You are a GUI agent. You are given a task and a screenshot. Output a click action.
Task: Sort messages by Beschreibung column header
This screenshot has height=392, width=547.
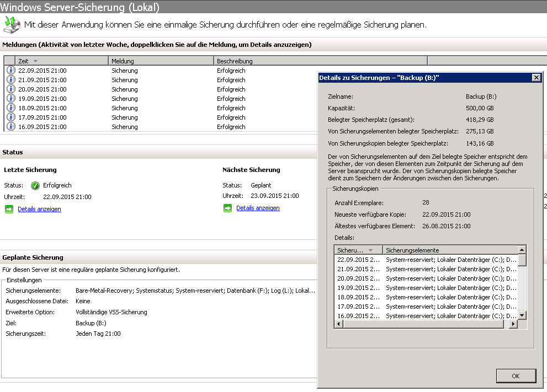click(x=321, y=61)
